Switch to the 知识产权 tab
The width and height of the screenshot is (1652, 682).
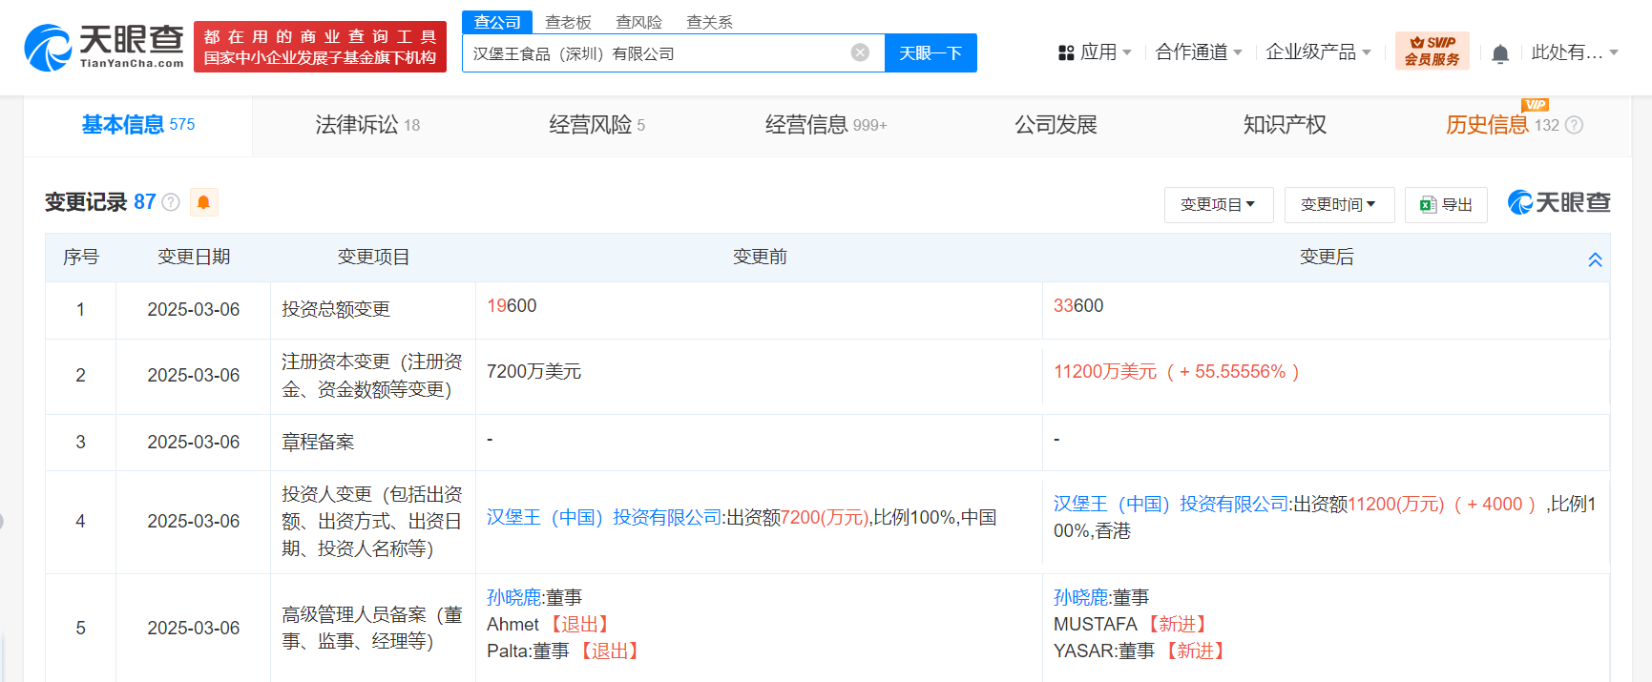pos(1284,125)
